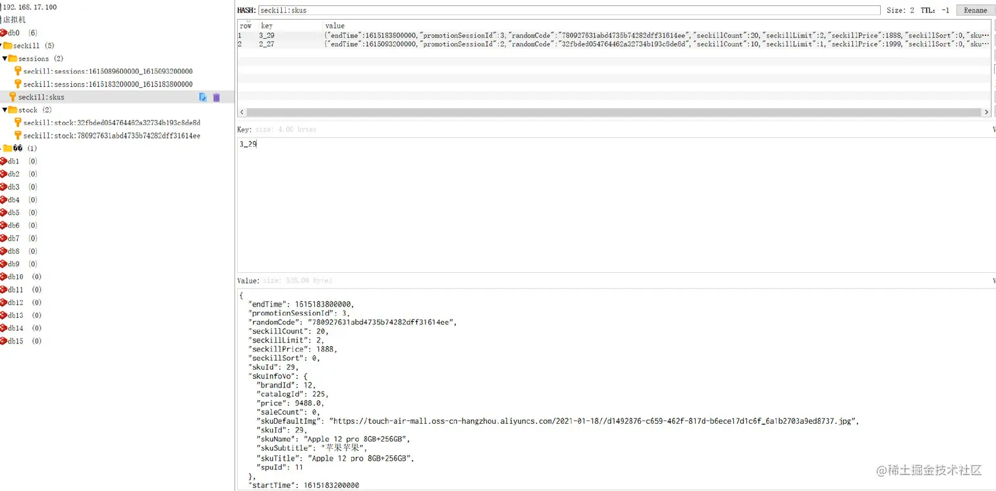Click the stock folder icon
Screen dimensions: 996x491
pos(13,109)
